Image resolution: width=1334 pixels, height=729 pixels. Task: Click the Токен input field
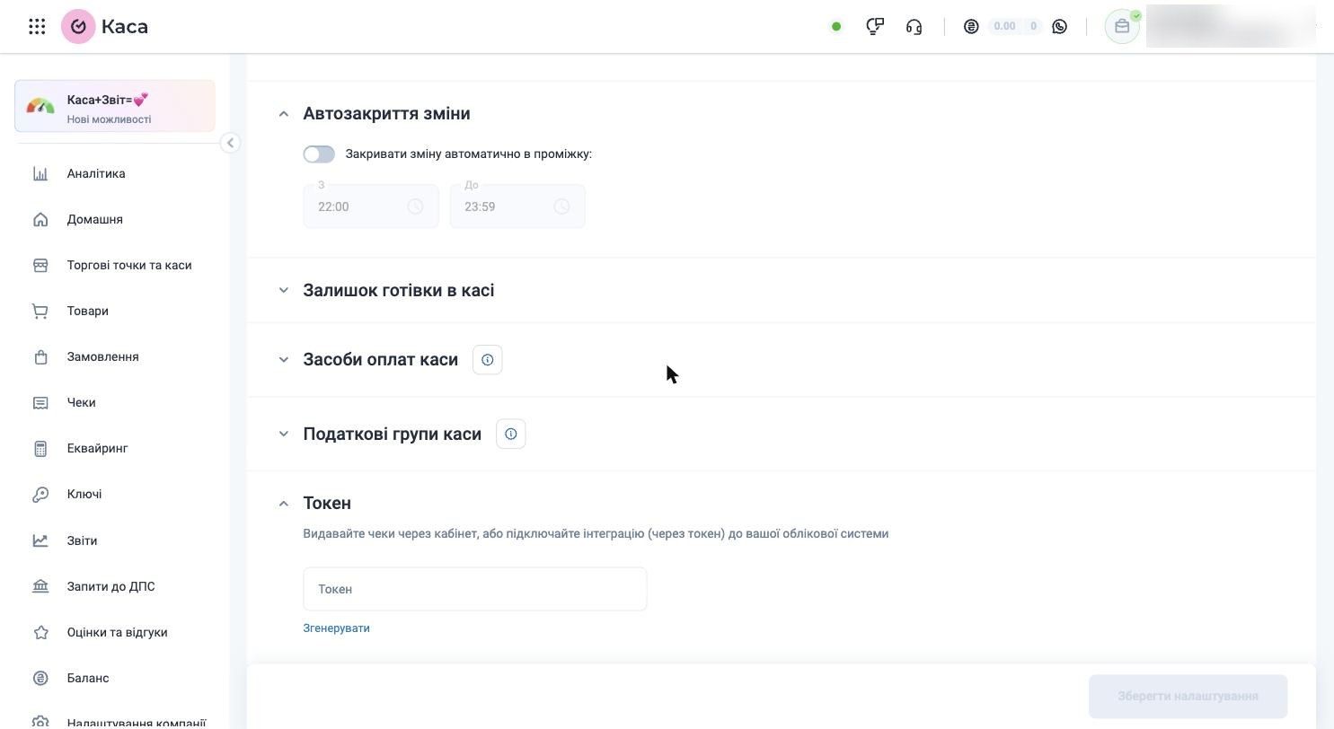pos(475,589)
